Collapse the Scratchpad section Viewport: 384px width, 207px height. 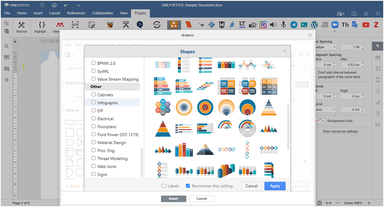point(63,83)
